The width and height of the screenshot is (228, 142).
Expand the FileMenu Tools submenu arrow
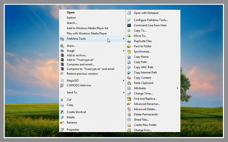click(x=124, y=38)
